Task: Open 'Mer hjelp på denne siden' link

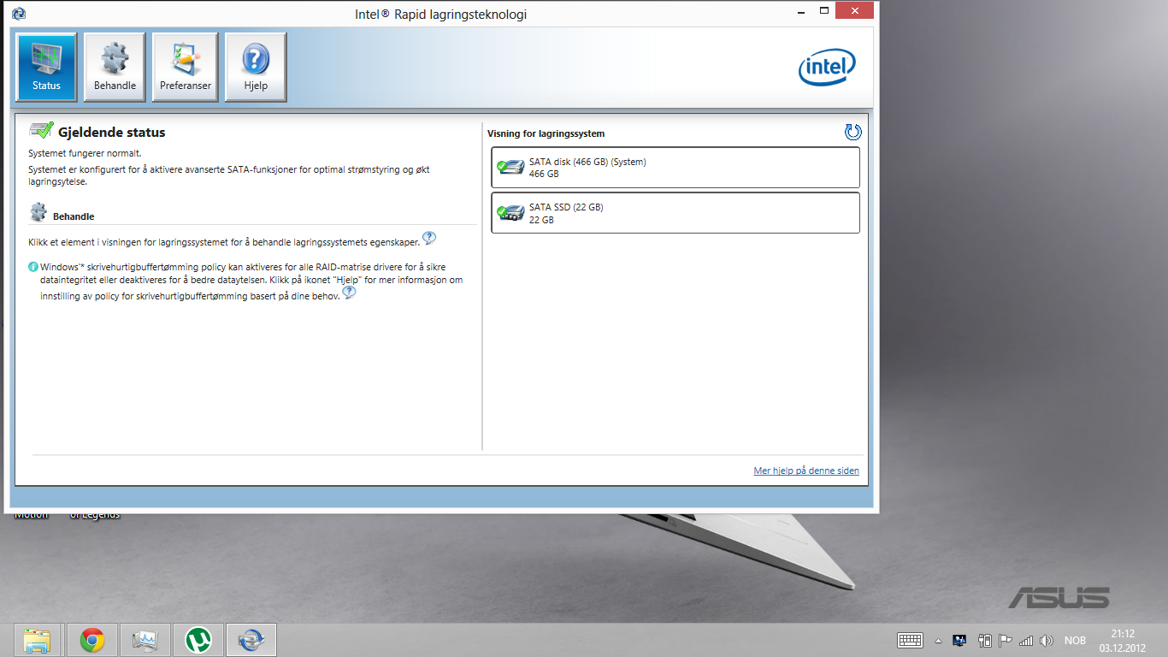Action: tap(806, 471)
